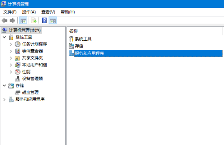Expand 服务和应用程序 in the tree
224x145 pixels.
point(4,99)
